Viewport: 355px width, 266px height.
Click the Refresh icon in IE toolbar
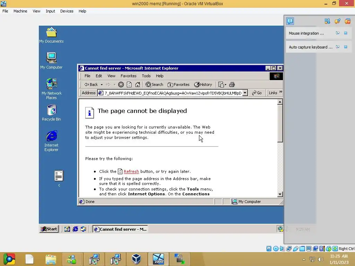pyautogui.click(x=129, y=85)
